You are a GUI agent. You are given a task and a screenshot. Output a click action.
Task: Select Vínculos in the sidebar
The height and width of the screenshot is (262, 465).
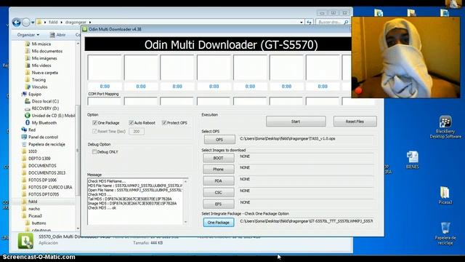point(39,87)
